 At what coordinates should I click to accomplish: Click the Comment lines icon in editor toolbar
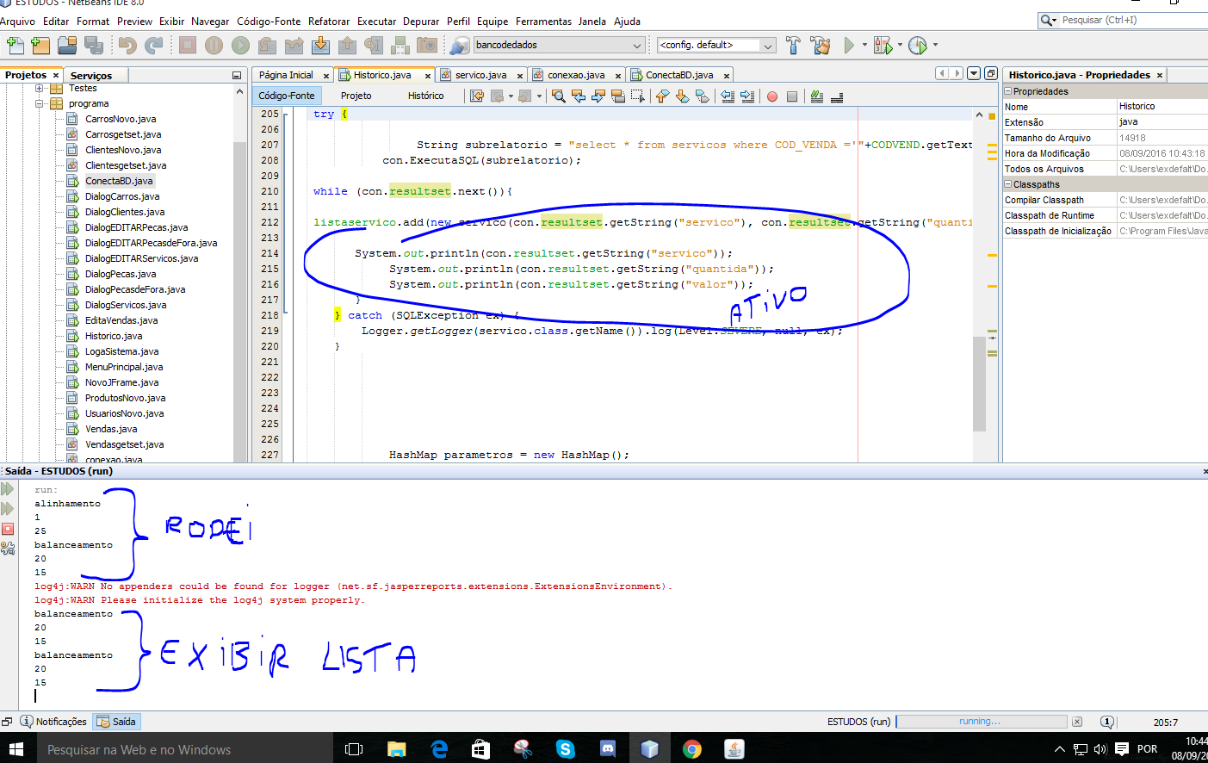pyautogui.click(x=817, y=96)
